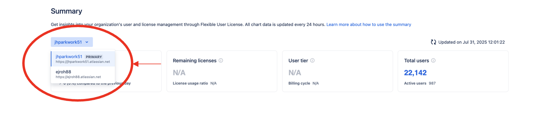
Task: Click the Total users card title
Action: pyautogui.click(x=416, y=60)
